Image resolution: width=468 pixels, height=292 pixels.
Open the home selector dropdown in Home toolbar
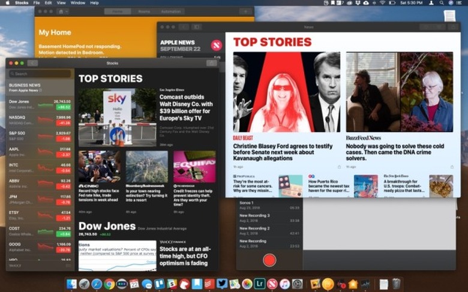pyautogui.click(x=62, y=11)
